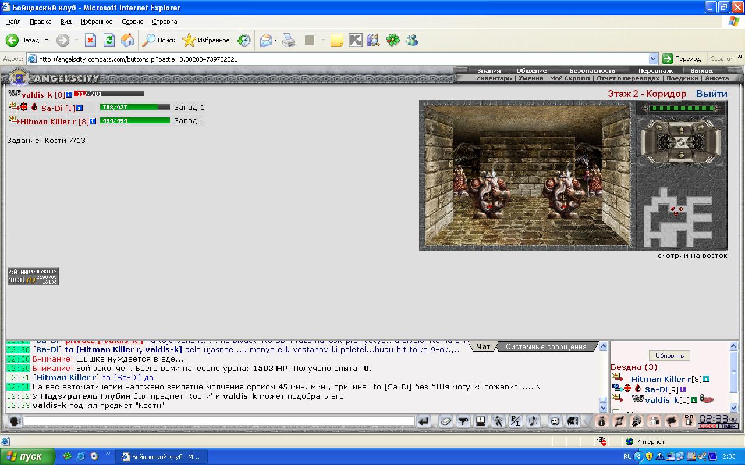This screenshot has height=465, width=745.
Task: Click IE Refresh toolbar button
Action: (109, 40)
